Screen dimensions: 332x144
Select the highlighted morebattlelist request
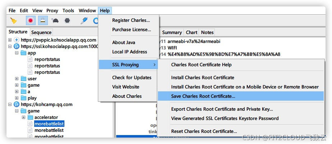[49, 124]
